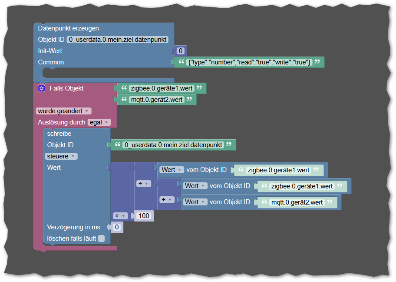Click quote icon on the Common JSON string block
This screenshot has height=282, width=396.
click(x=181, y=62)
